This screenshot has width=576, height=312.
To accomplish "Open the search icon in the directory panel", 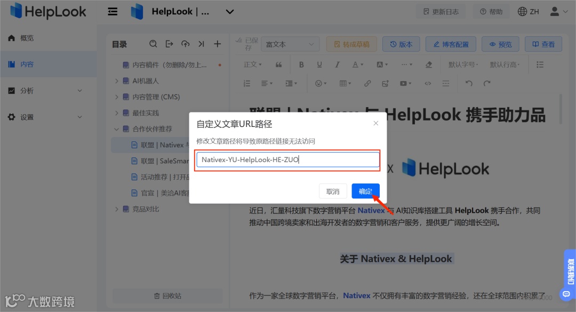I will (x=153, y=44).
